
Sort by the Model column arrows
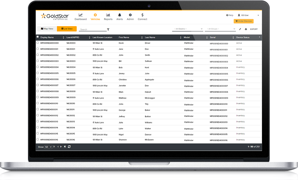coord(207,38)
